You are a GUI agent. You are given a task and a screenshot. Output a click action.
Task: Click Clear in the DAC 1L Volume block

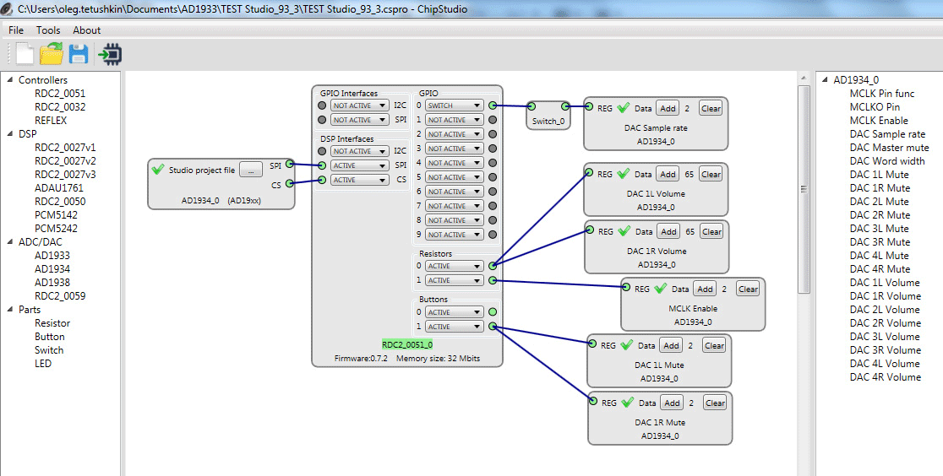click(x=711, y=175)
